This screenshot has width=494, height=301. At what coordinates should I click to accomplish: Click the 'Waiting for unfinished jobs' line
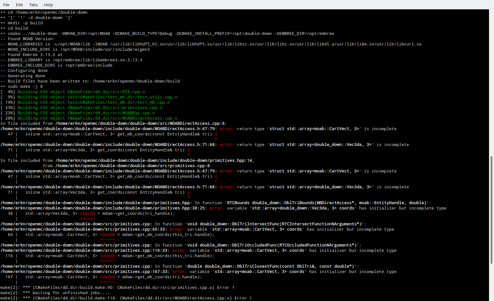tap(55, 293)
